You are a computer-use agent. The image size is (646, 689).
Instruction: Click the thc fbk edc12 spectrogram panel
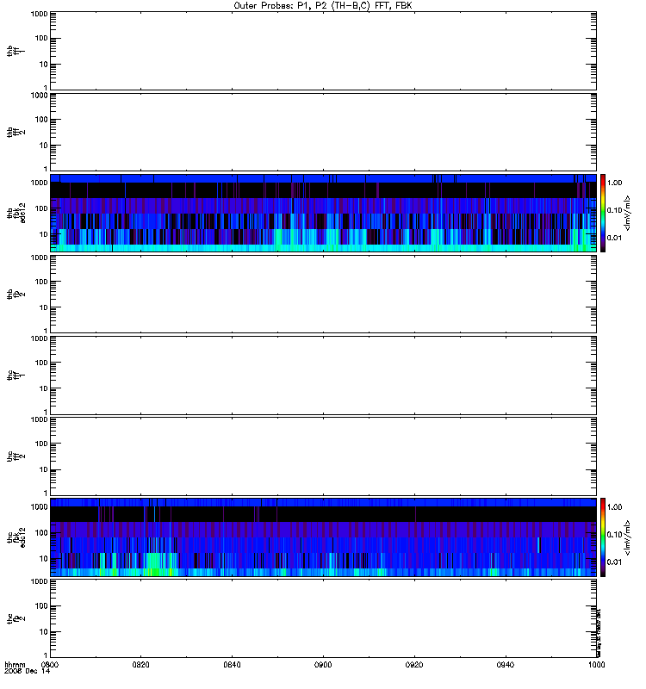point(323,537)
